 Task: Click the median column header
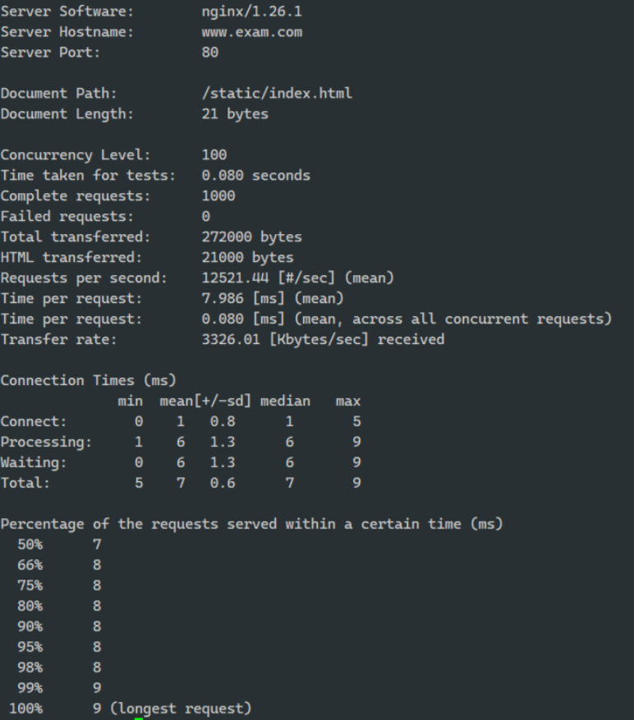click(285, 401)
